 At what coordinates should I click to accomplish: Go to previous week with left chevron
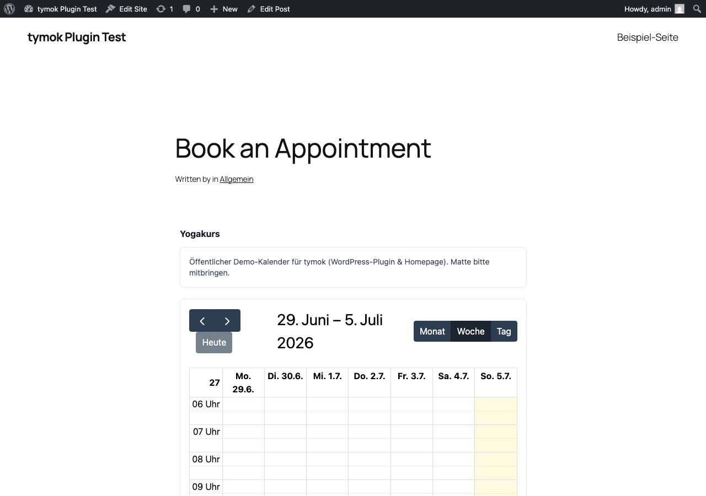(x=202, y=321)
